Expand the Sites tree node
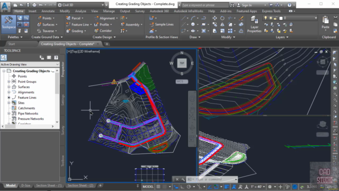Image resolution: width=339 pixels, height=191 pixels. tap(9, 103)
